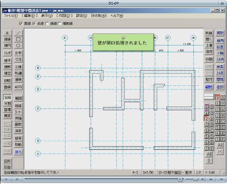Screen dimensions: 227x184
Task: Toggle layer 1 circle button
Action: point(206,112)
